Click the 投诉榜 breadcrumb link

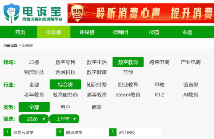27,45
